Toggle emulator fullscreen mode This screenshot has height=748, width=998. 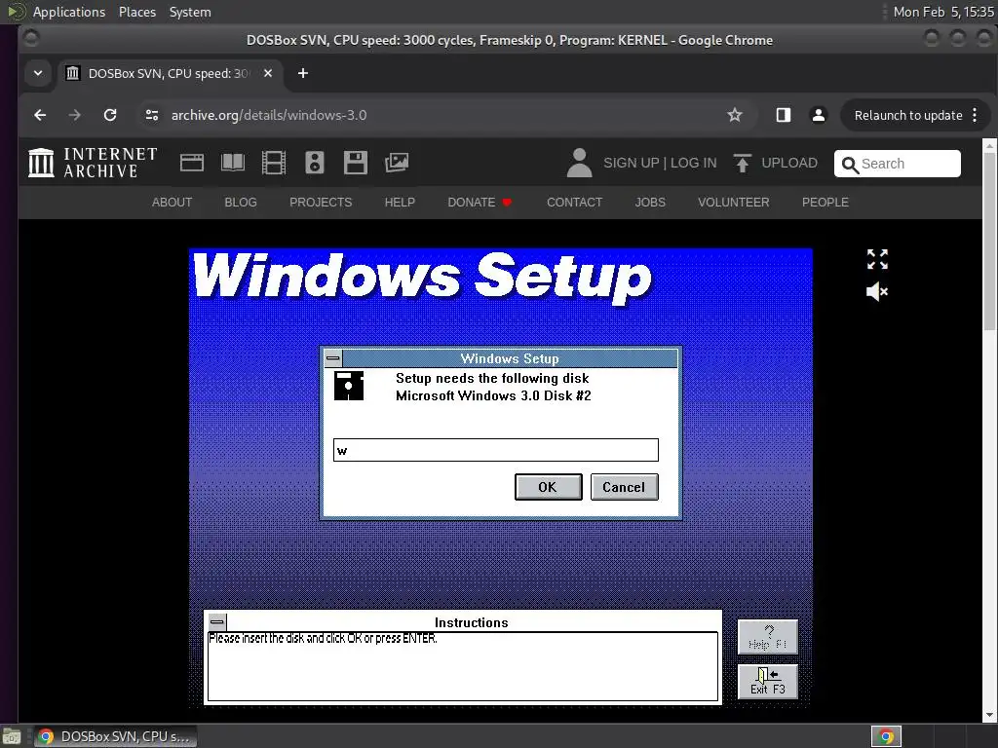click(x=877, y=259)
